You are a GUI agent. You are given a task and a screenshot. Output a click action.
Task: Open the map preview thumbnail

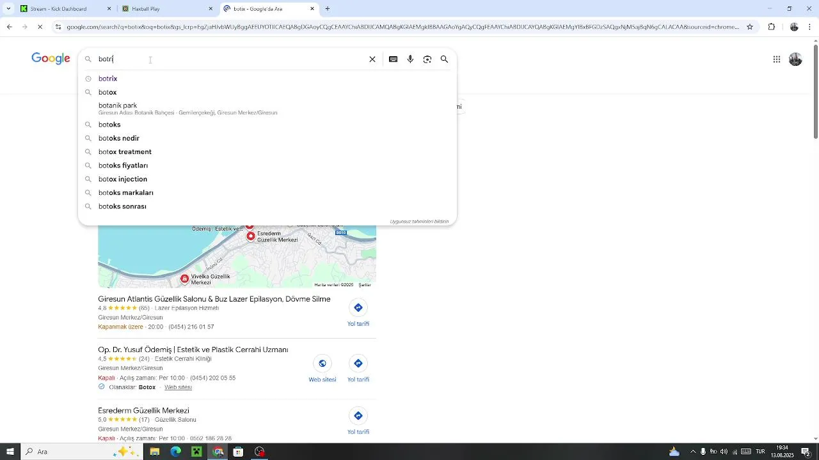coord(237,256)
